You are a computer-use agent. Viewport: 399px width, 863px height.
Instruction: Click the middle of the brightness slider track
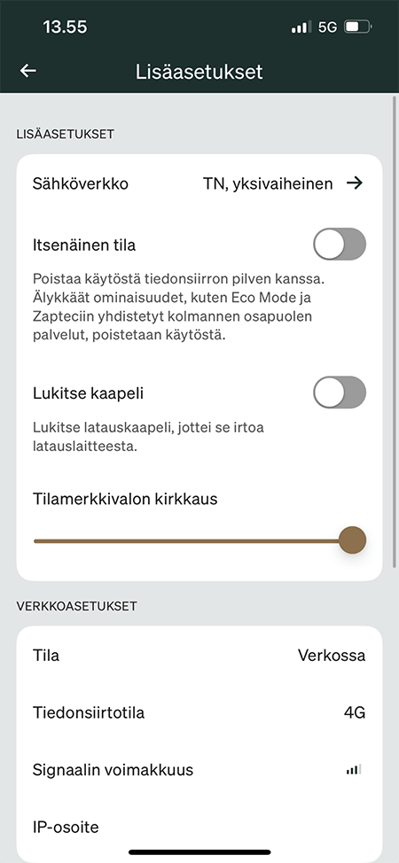187,541
